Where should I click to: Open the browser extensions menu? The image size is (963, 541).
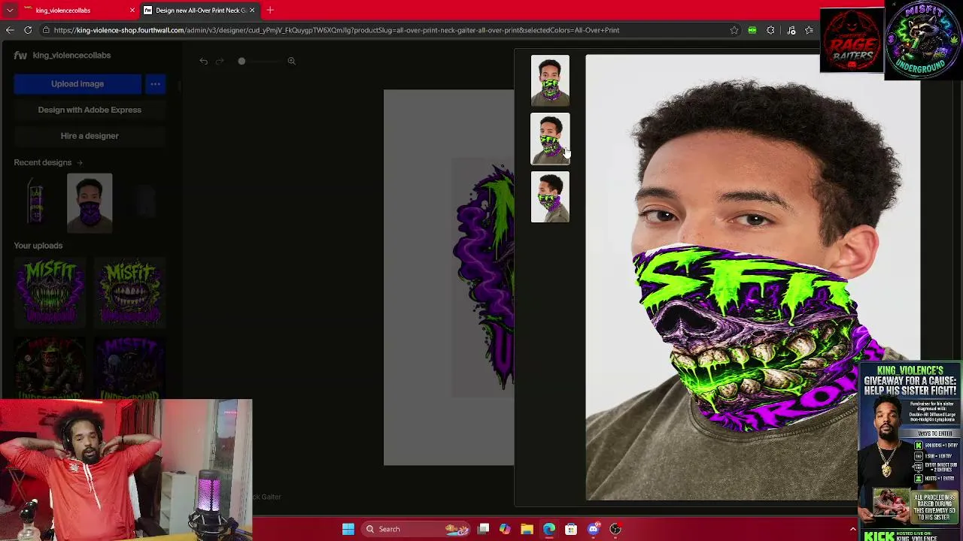(x=770, y=30)
